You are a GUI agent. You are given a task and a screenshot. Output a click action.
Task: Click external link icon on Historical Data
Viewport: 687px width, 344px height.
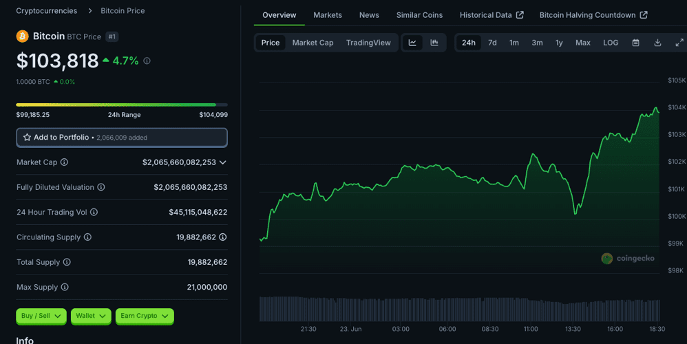point(520,15)
